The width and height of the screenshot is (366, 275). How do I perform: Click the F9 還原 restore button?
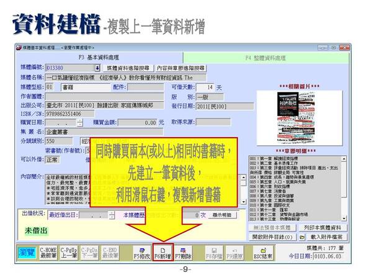235,253
